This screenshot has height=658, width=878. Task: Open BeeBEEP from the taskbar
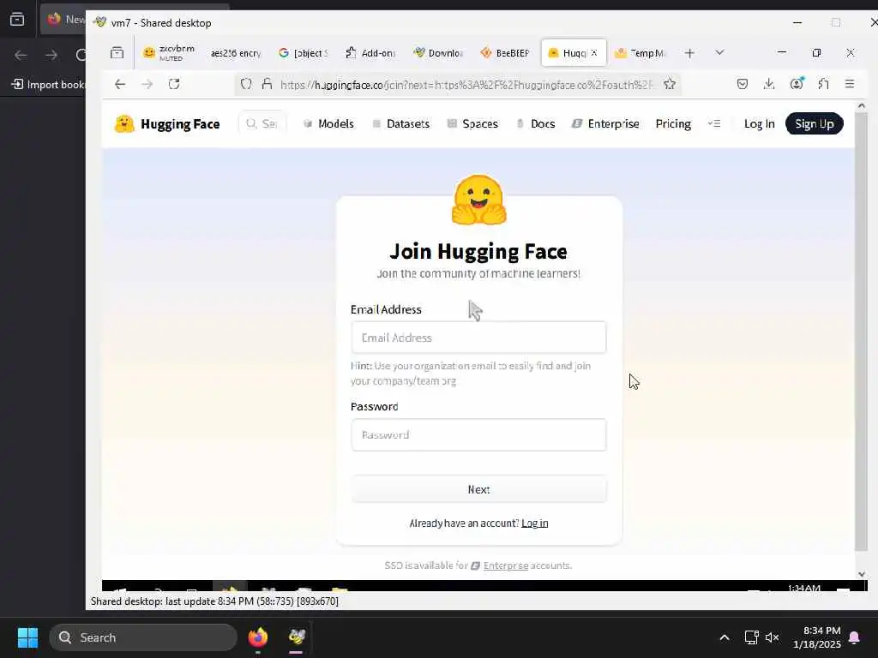[297, 637]
